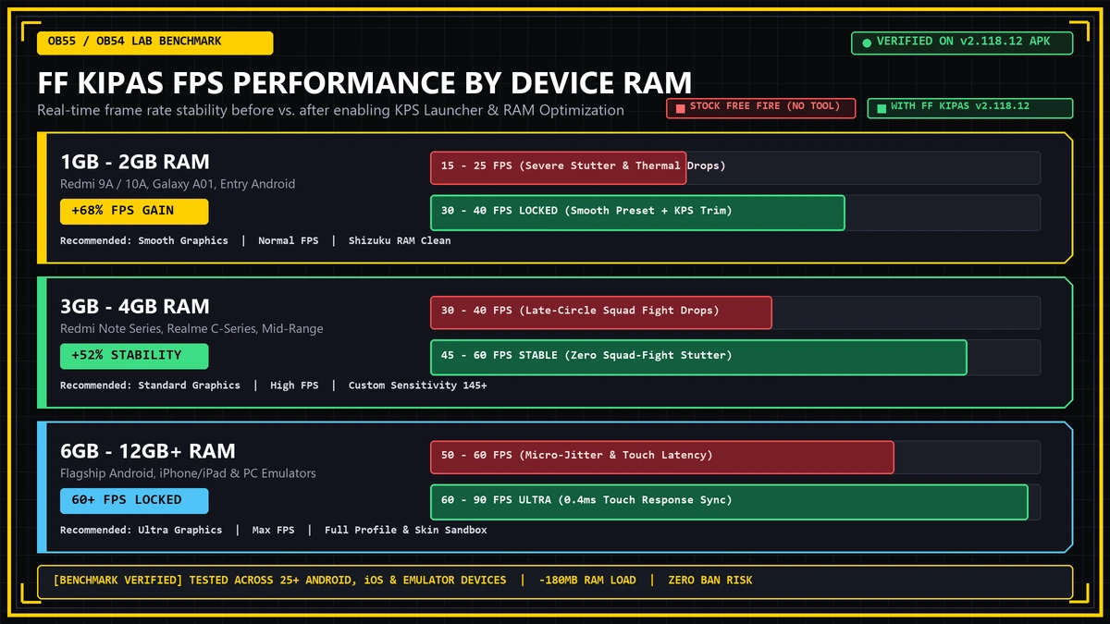Click the 6GB - 12GB+ RAM heading

click(148, 451)
